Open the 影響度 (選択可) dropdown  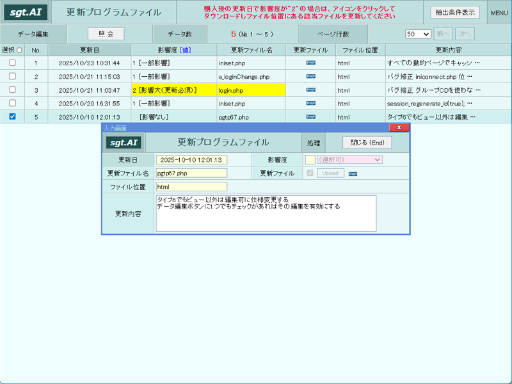(x=349, y=159)
